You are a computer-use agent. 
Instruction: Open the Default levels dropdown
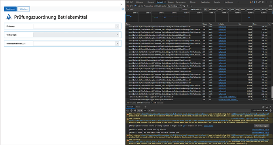pyautogui.click(x=258, y=111)
